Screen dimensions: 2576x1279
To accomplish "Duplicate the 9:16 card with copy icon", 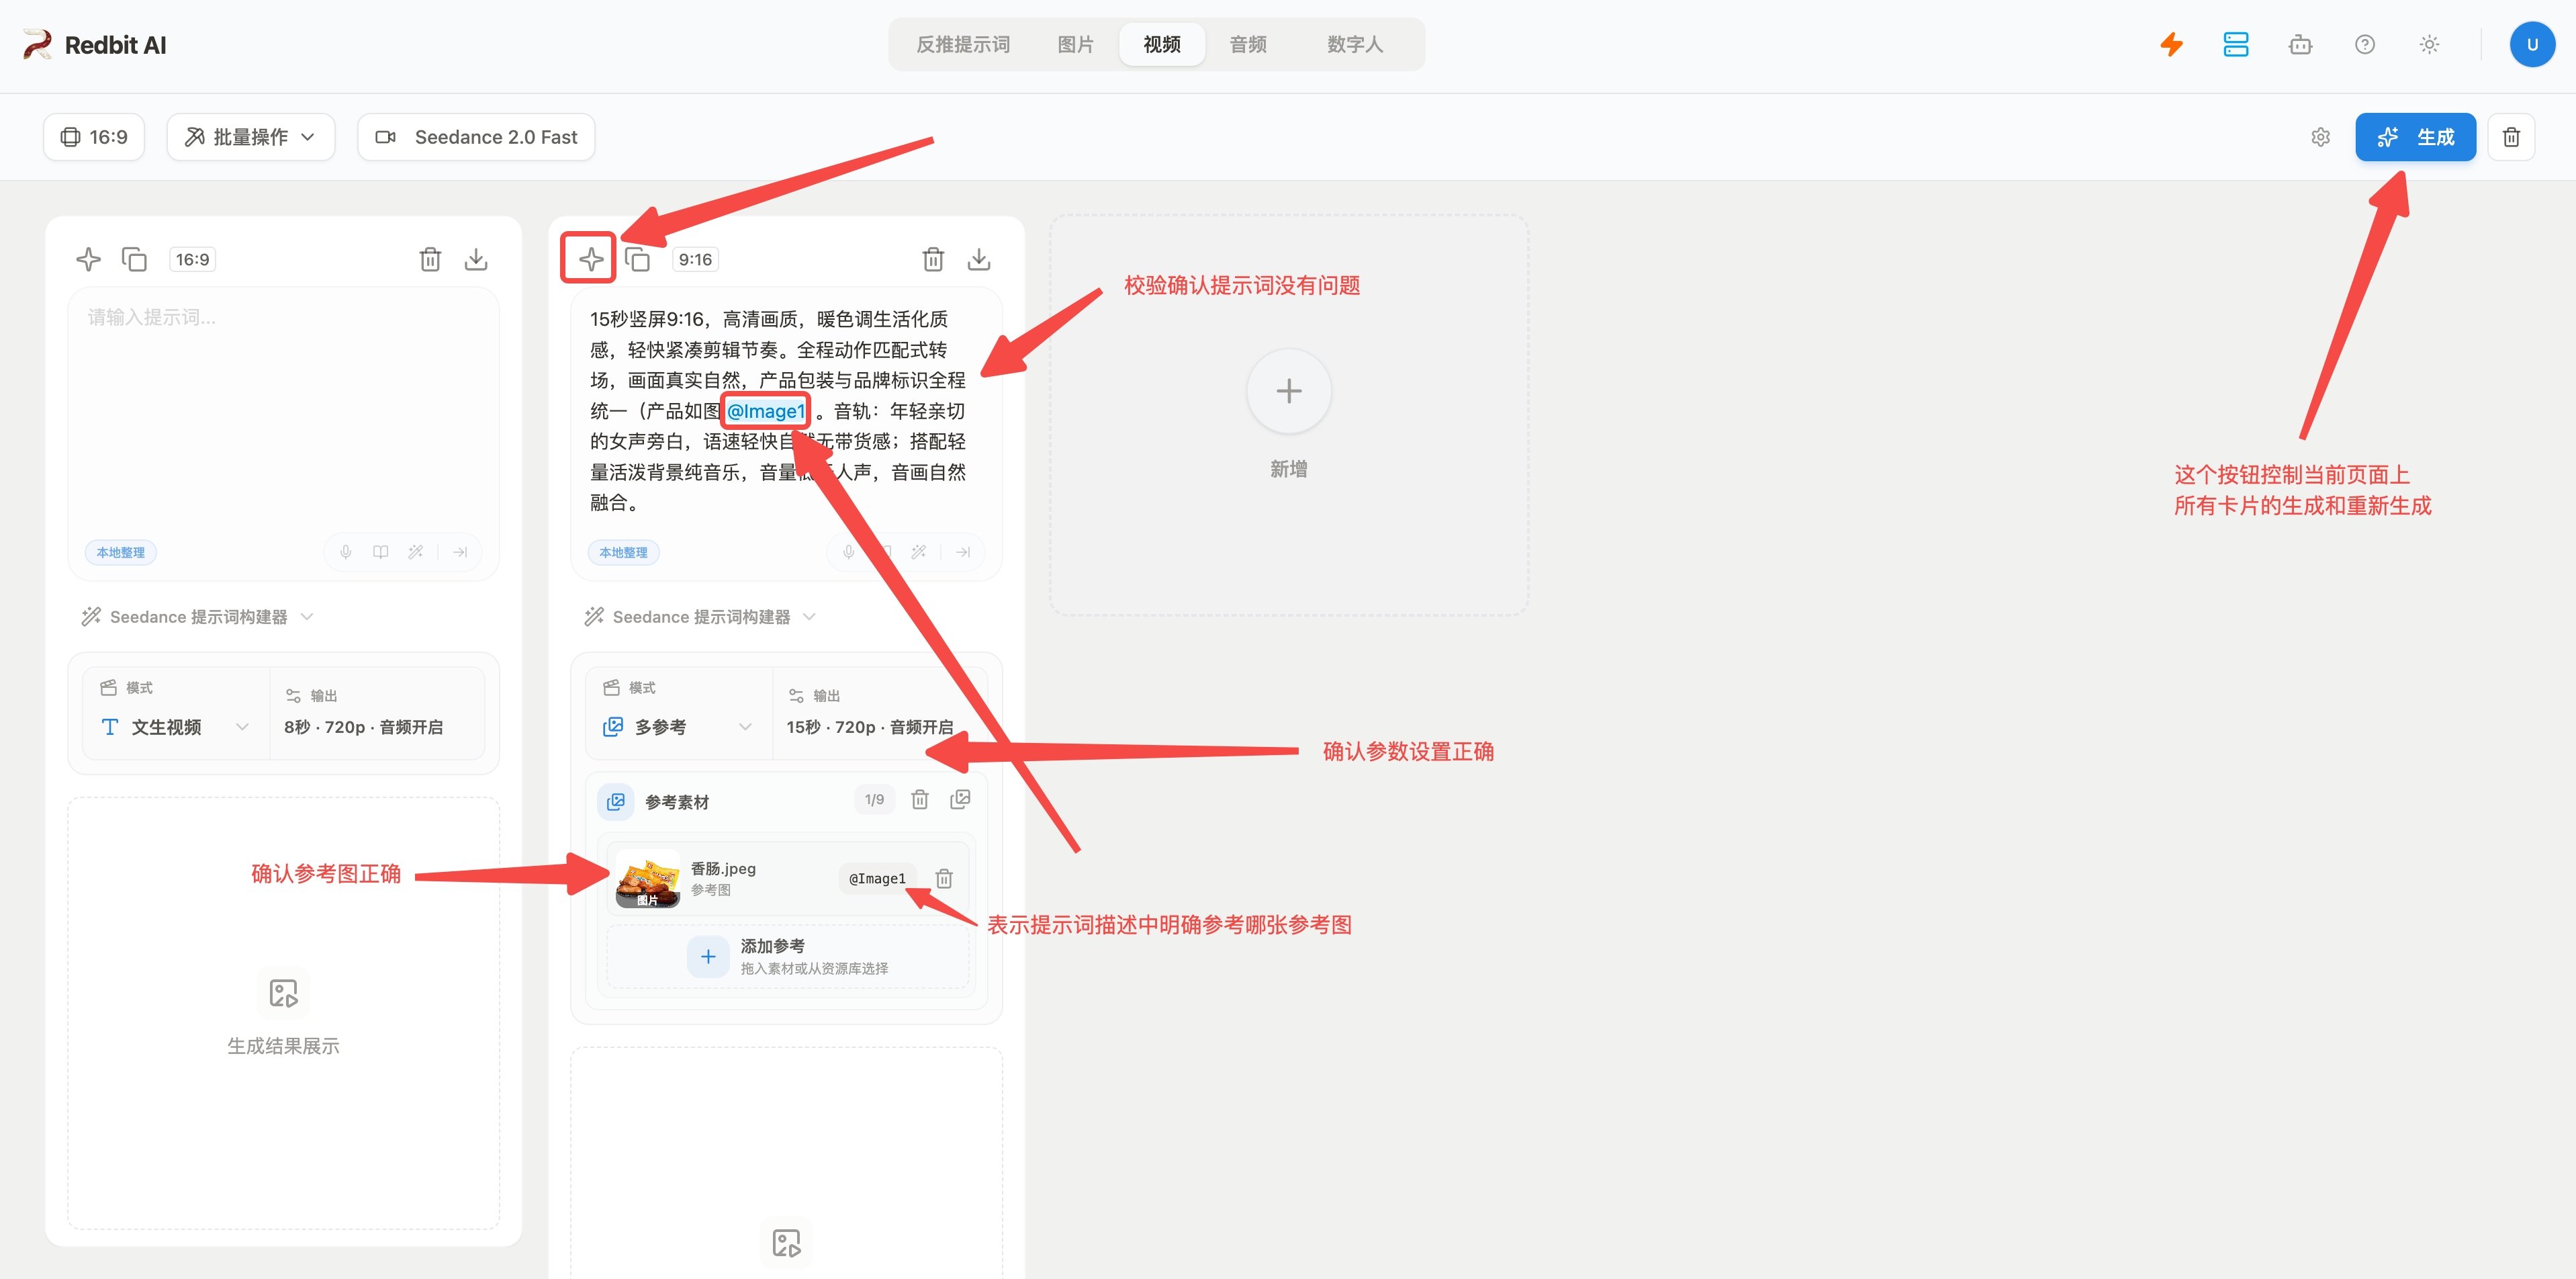I will pyautogui.click(x=637, y=259).
